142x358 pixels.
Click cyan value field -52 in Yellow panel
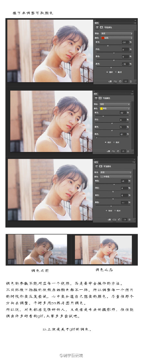pos(123,113)
